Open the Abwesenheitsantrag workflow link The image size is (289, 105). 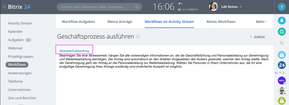click(74, 51)
